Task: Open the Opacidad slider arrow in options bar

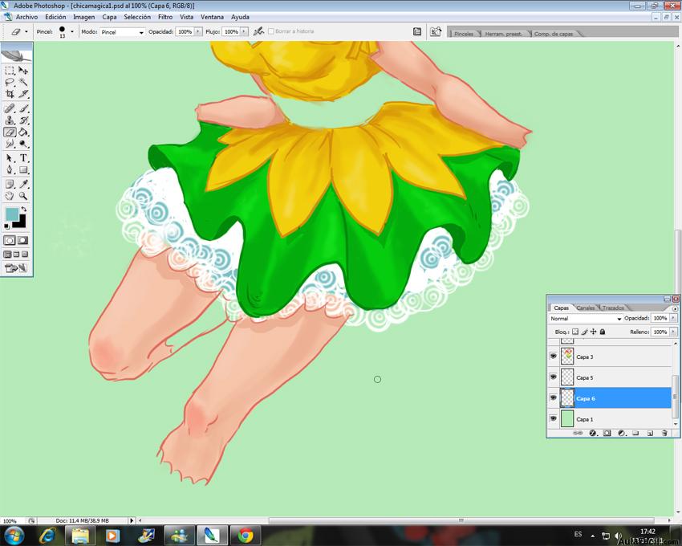Action: coord(198,32)
